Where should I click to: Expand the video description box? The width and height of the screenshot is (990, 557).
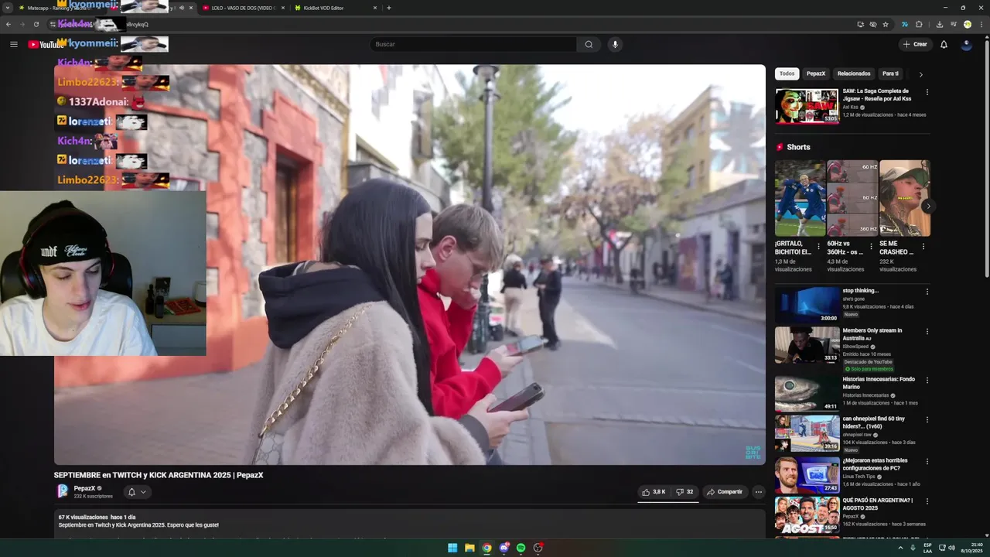[x=410, y=524]
